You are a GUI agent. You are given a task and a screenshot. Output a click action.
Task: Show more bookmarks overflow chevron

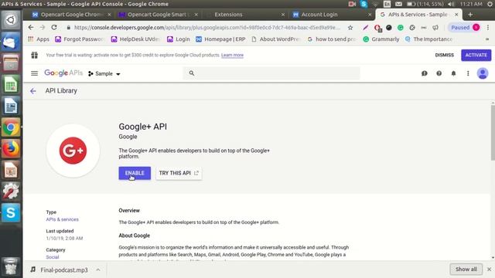click(487, 39)
